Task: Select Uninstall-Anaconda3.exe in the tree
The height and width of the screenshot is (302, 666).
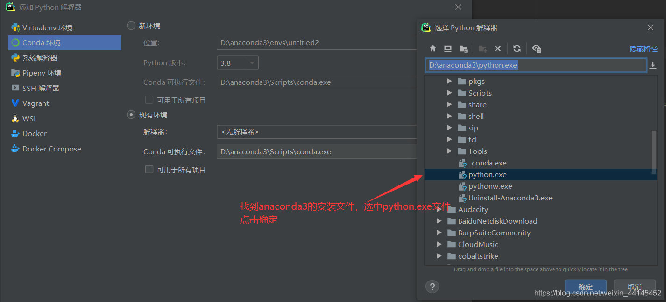Action: click(510, 198)
